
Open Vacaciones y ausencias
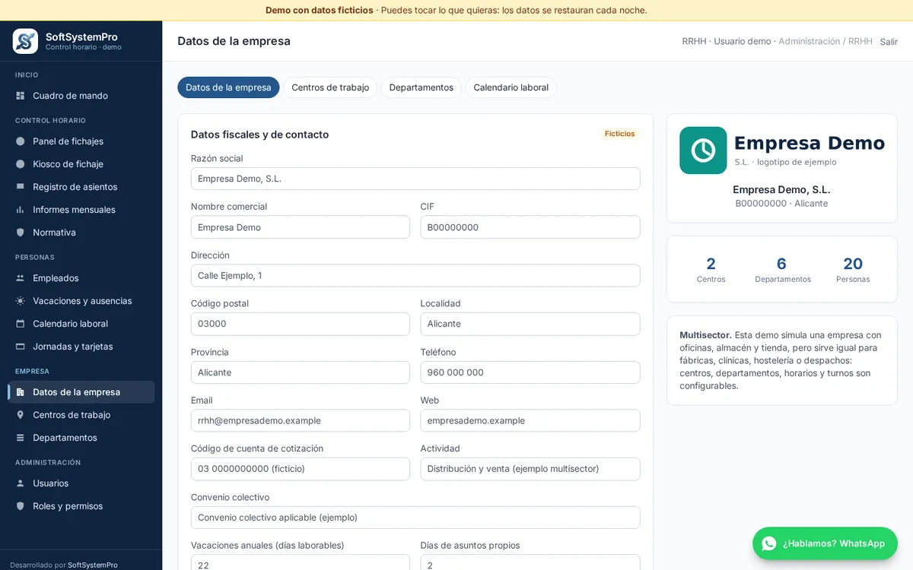(x=81, y=301)
